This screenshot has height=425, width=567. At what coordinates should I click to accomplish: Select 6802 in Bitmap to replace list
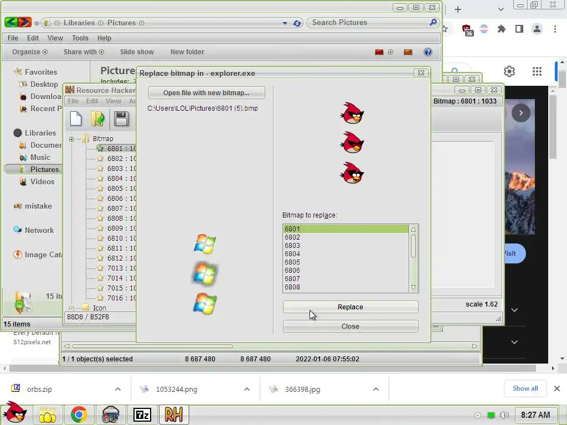click(x=346, y=237)
